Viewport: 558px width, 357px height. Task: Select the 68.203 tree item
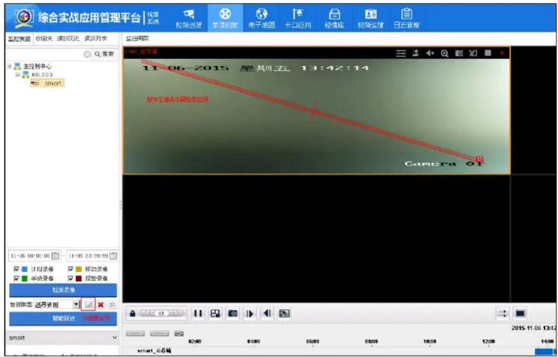click(x=42, y=75)
